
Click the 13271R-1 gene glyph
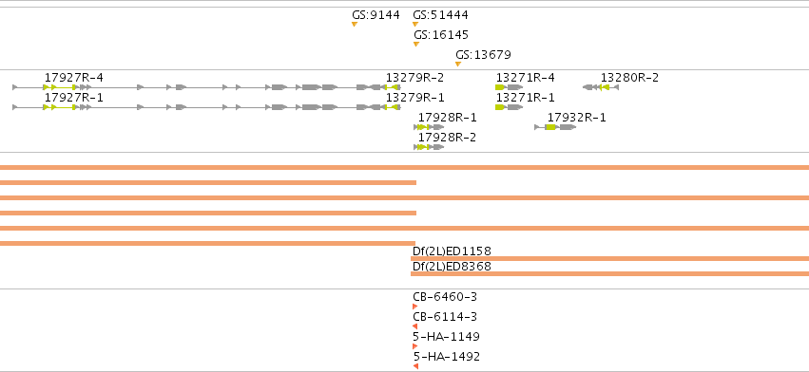[x=509, y=107]
